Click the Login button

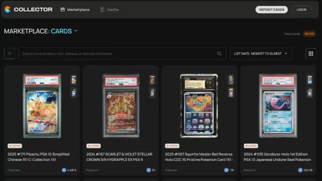point(301,10)
